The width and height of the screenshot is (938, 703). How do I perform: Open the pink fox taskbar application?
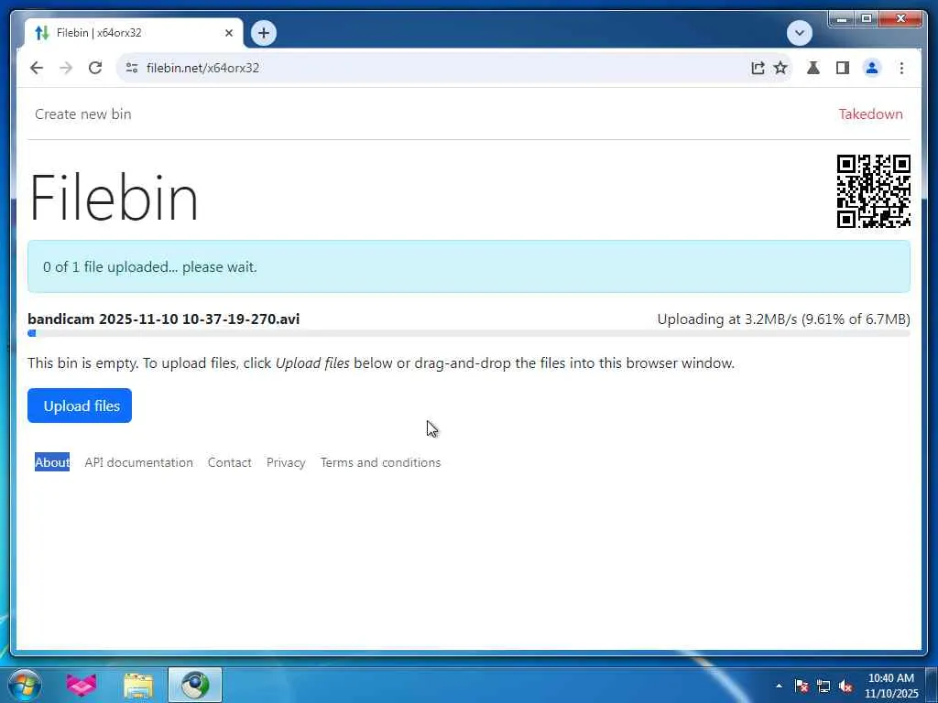point(82,685)
